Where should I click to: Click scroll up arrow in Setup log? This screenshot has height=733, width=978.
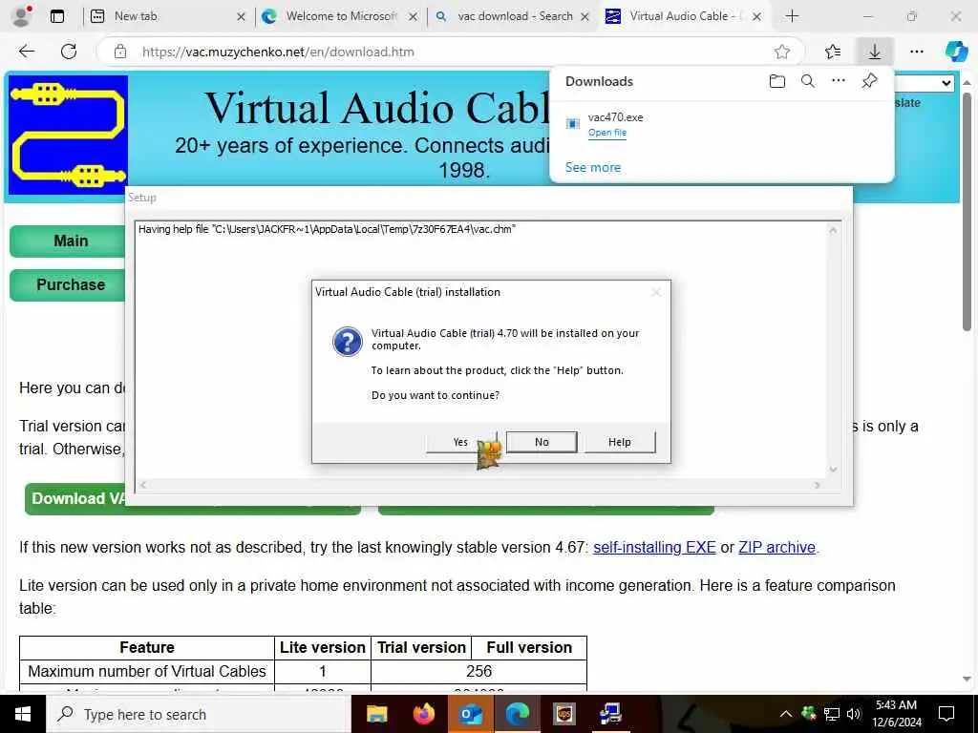pyautogui.click(x=833, y=230)
